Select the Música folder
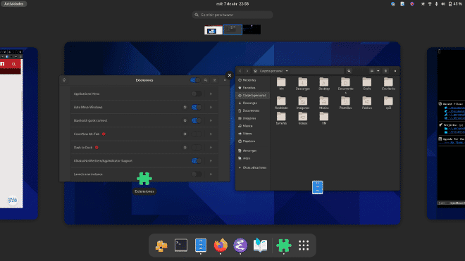Screen dimensions: 465x261 [324, 103]
